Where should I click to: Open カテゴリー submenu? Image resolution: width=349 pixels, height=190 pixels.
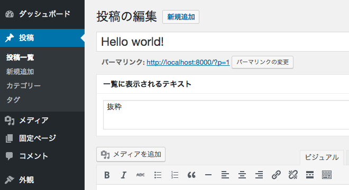coord(23,86)
